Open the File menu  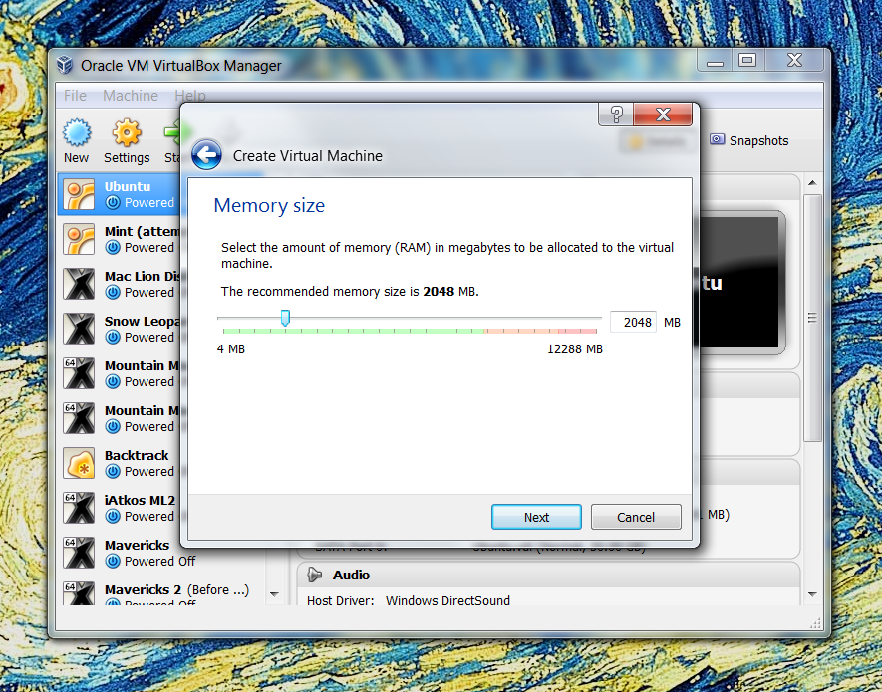[75, 96]
